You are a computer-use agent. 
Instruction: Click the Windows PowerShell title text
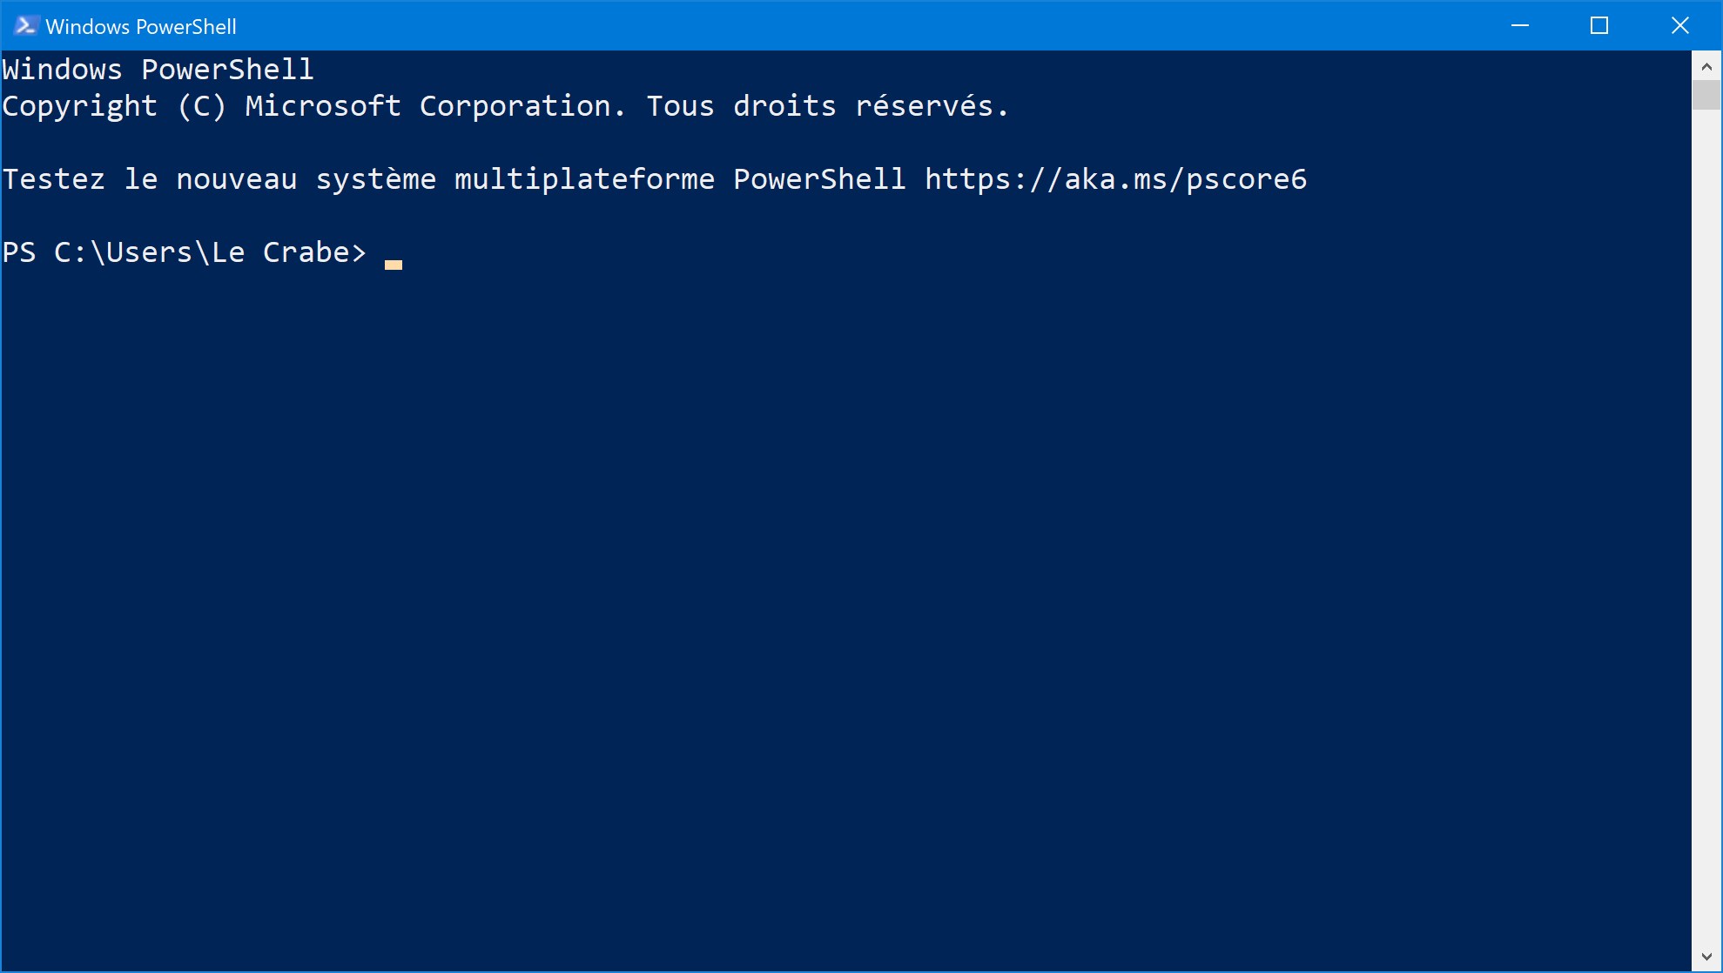tap(142, 25)
